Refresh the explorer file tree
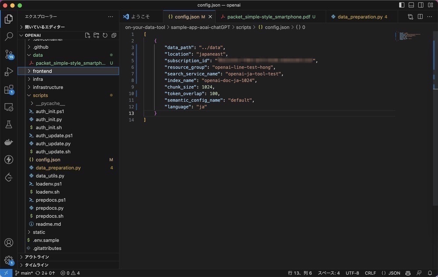Screen dimensions: 438x277 105,35
